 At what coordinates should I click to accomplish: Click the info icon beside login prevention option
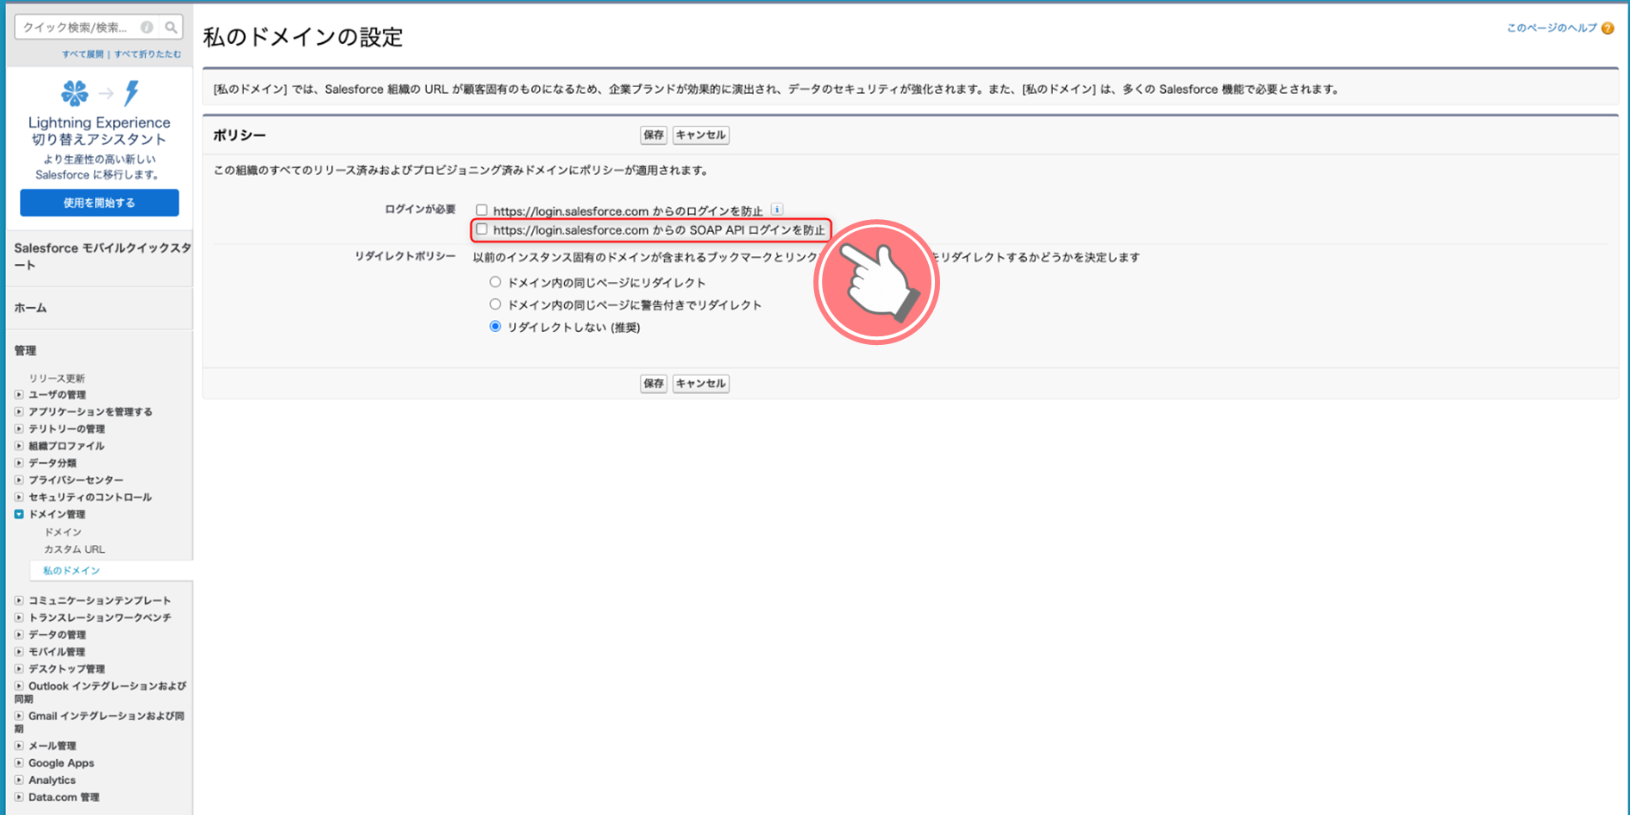point(777,210)
